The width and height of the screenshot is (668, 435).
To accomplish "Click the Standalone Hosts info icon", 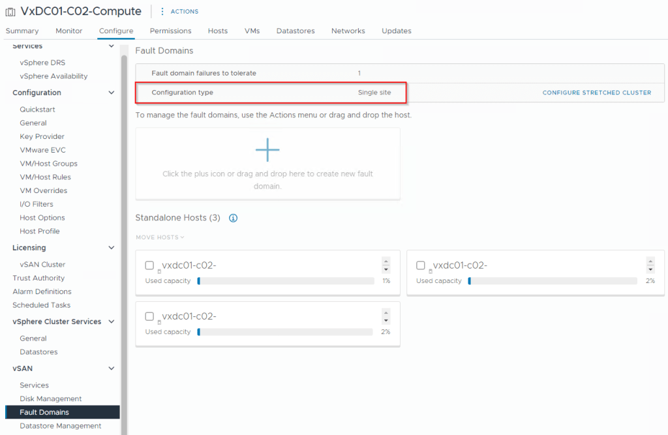I will pyautogui.click(x=233, y=218).
